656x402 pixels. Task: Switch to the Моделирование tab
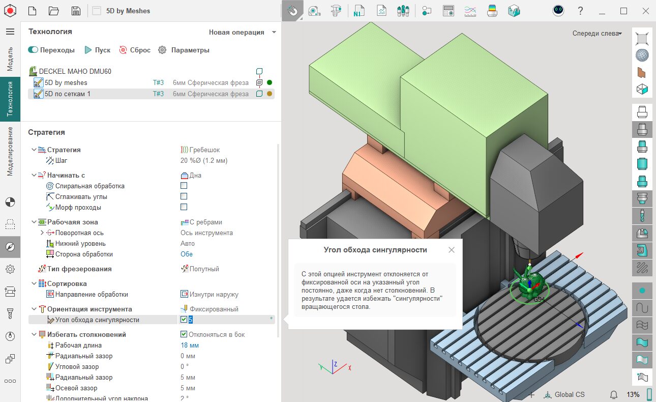(10, 152)
